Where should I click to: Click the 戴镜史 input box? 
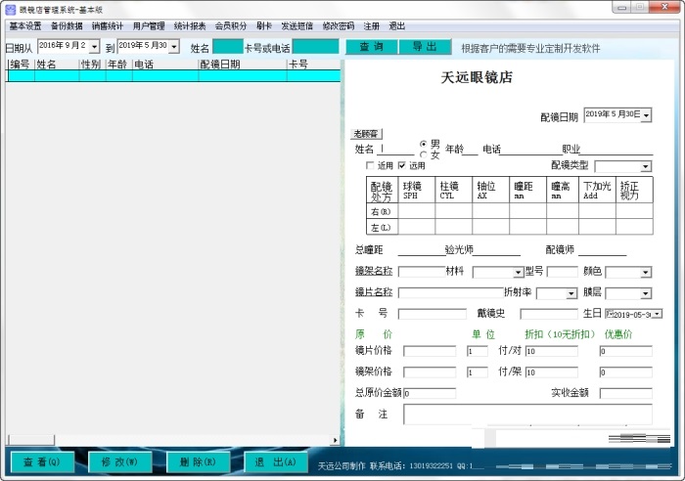click(549, 314)
